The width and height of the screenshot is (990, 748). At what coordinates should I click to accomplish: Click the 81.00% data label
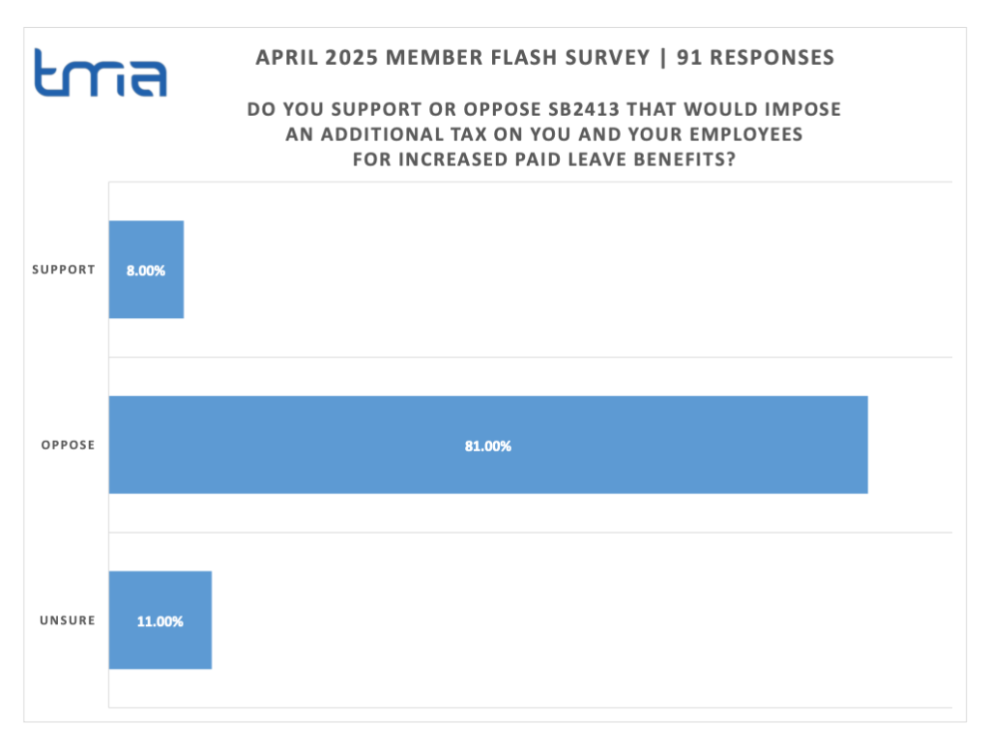(488, 446)
